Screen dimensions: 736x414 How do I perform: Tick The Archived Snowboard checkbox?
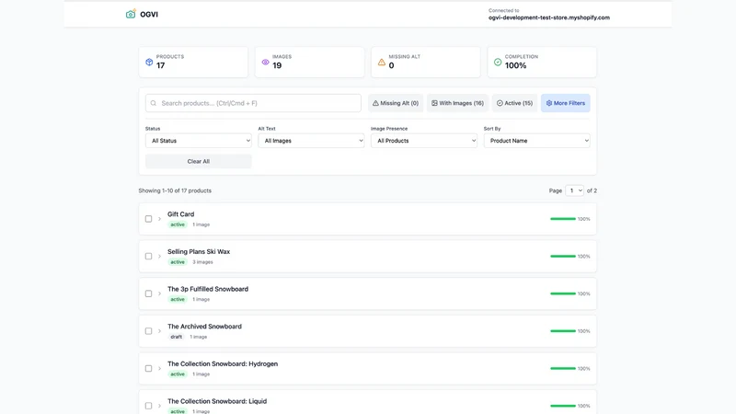tap(148, 331)
